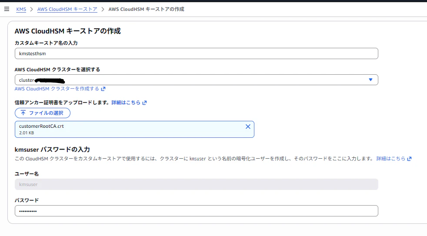
Task: Click ファイルの選択 upload button
Action: pos(43,113)
